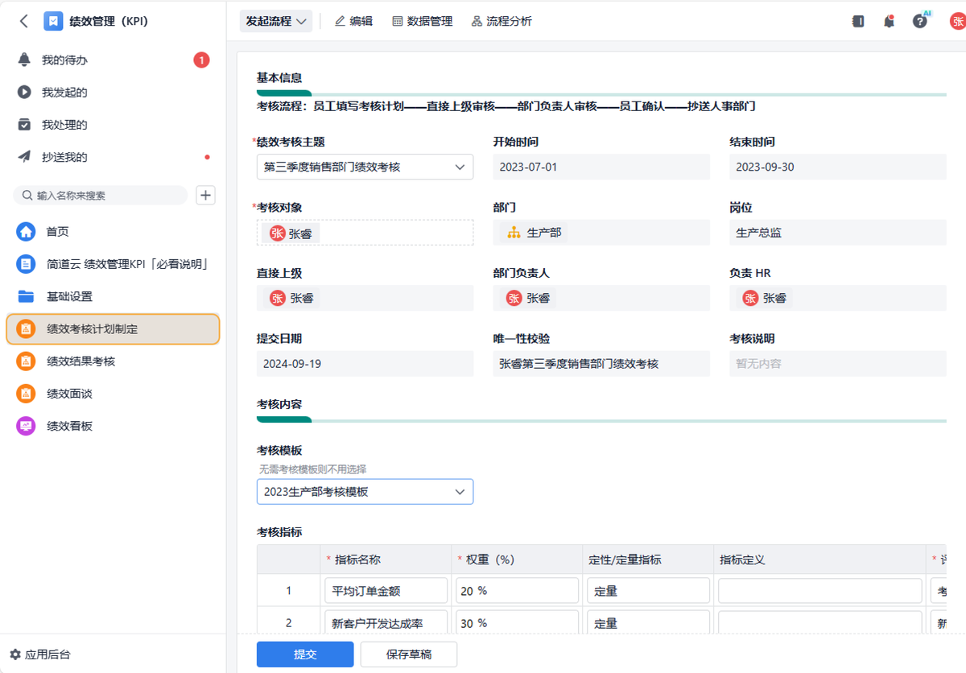
Task: Click the 编辑 toolbar item
Action: click(353, 22)
